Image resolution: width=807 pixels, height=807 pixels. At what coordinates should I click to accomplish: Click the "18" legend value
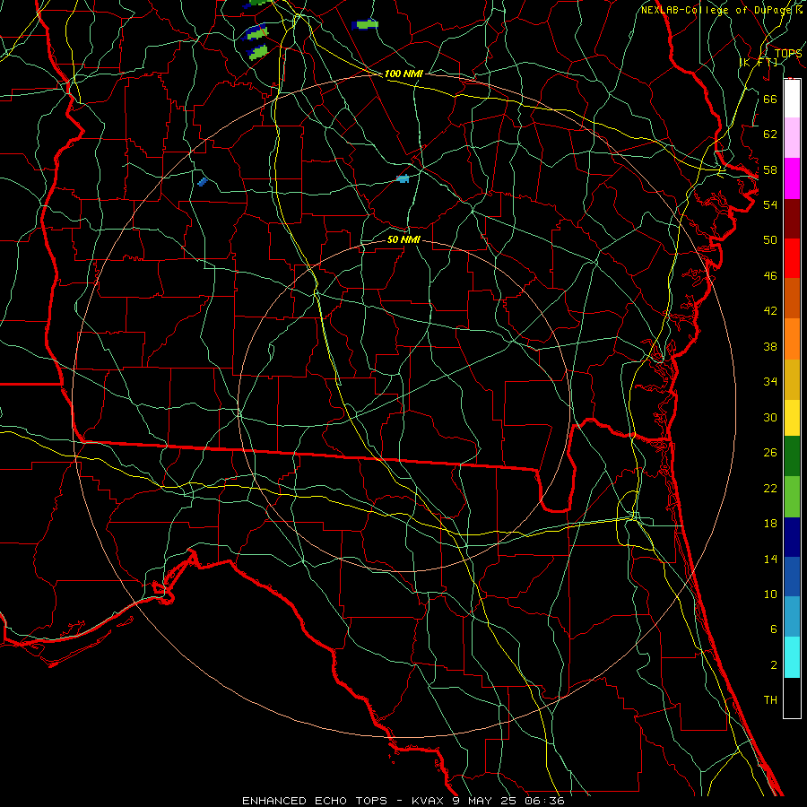(x=770, y=524)
